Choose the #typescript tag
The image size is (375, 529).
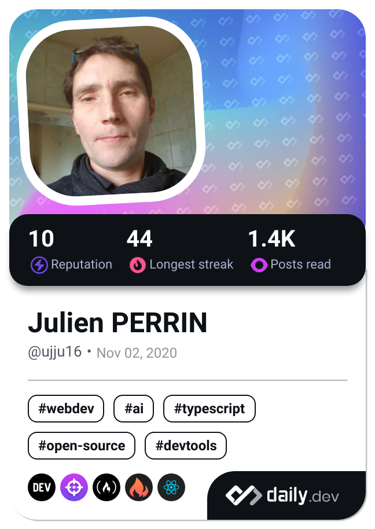click(209, 409)
